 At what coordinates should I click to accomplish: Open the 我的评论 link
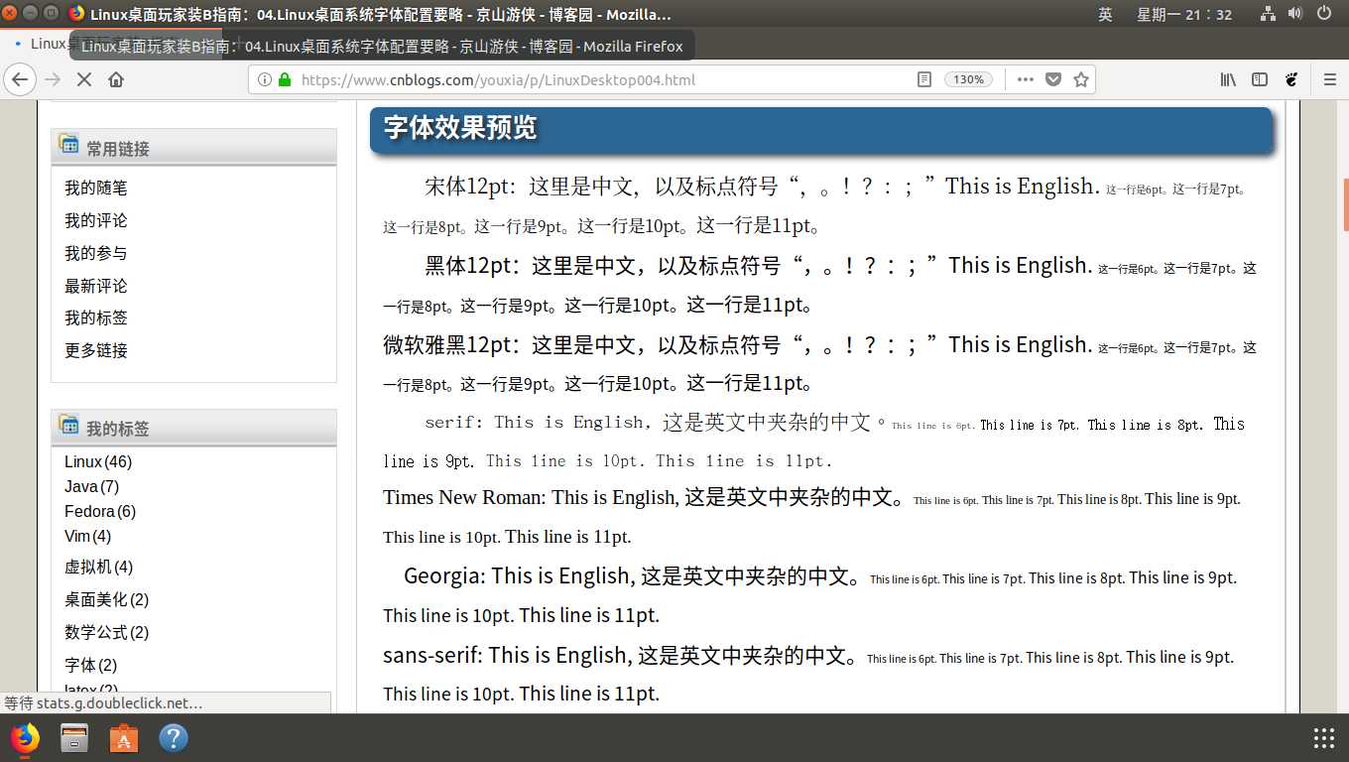pyautogui.click(x=96, y=220)
